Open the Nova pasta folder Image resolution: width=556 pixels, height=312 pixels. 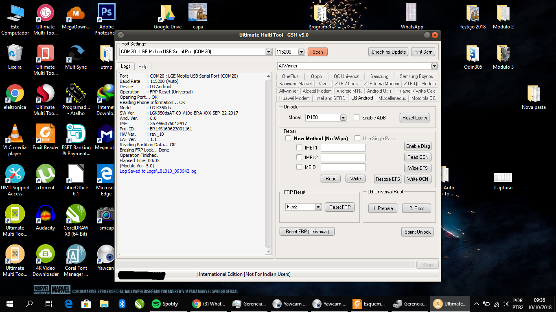coord(534,97)
